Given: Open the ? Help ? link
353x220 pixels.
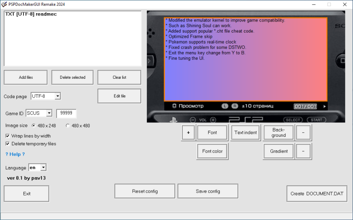Looking at the screenshot, I should [x=15, y=154].
